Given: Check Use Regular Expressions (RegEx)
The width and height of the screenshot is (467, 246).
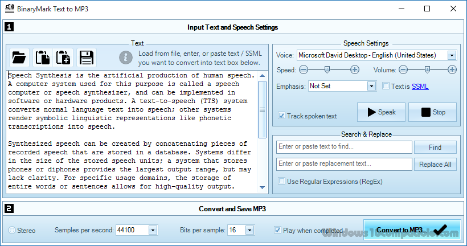Looking at the screenshot, I should (281, 181).
